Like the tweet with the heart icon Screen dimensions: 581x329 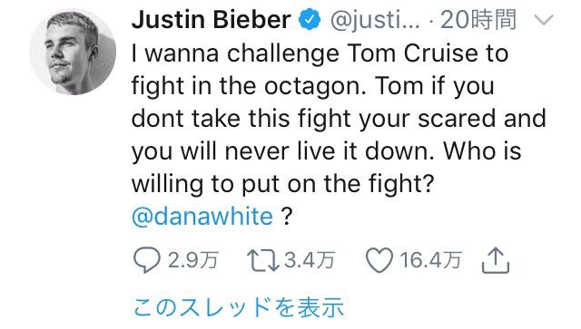[x=379, y=260]
